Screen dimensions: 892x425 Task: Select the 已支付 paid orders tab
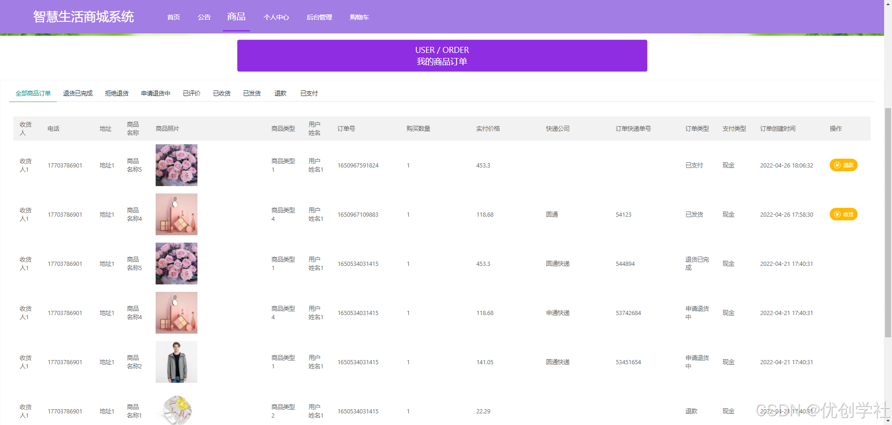(x=308, y=93)
